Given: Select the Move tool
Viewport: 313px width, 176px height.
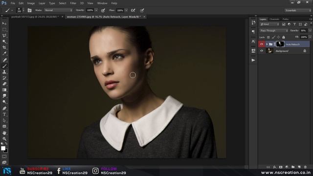Looking at the screenshot, I should pyautogui.click(x=4, y=23).
